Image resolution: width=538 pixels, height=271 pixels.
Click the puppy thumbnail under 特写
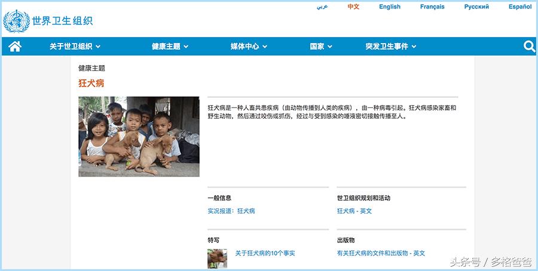coord(217,258)
